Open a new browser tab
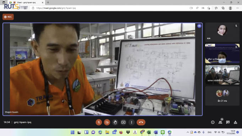The image size is (242, 136). [48, 2]
